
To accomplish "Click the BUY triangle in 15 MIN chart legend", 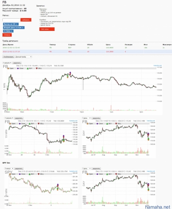I will [30, 124].
